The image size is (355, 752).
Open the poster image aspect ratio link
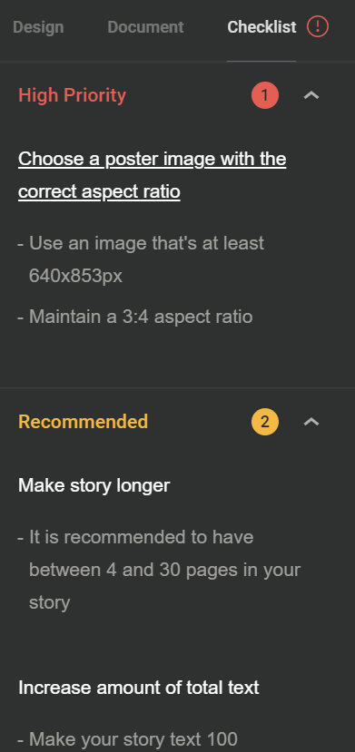pyautogui.click(x=152, y=175)
